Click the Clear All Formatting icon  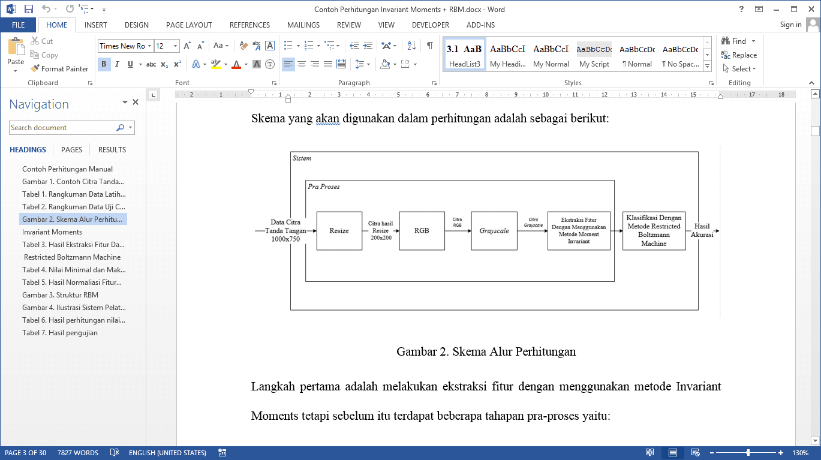[243, 46]
